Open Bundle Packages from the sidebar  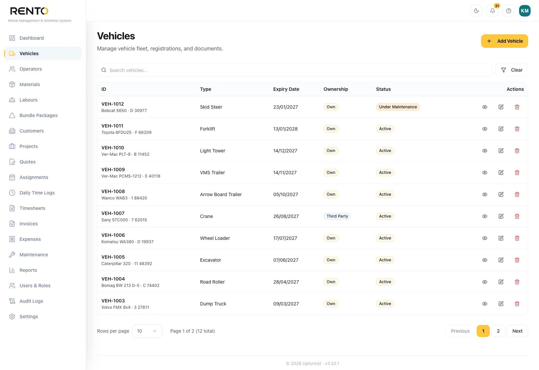(43, 115)
